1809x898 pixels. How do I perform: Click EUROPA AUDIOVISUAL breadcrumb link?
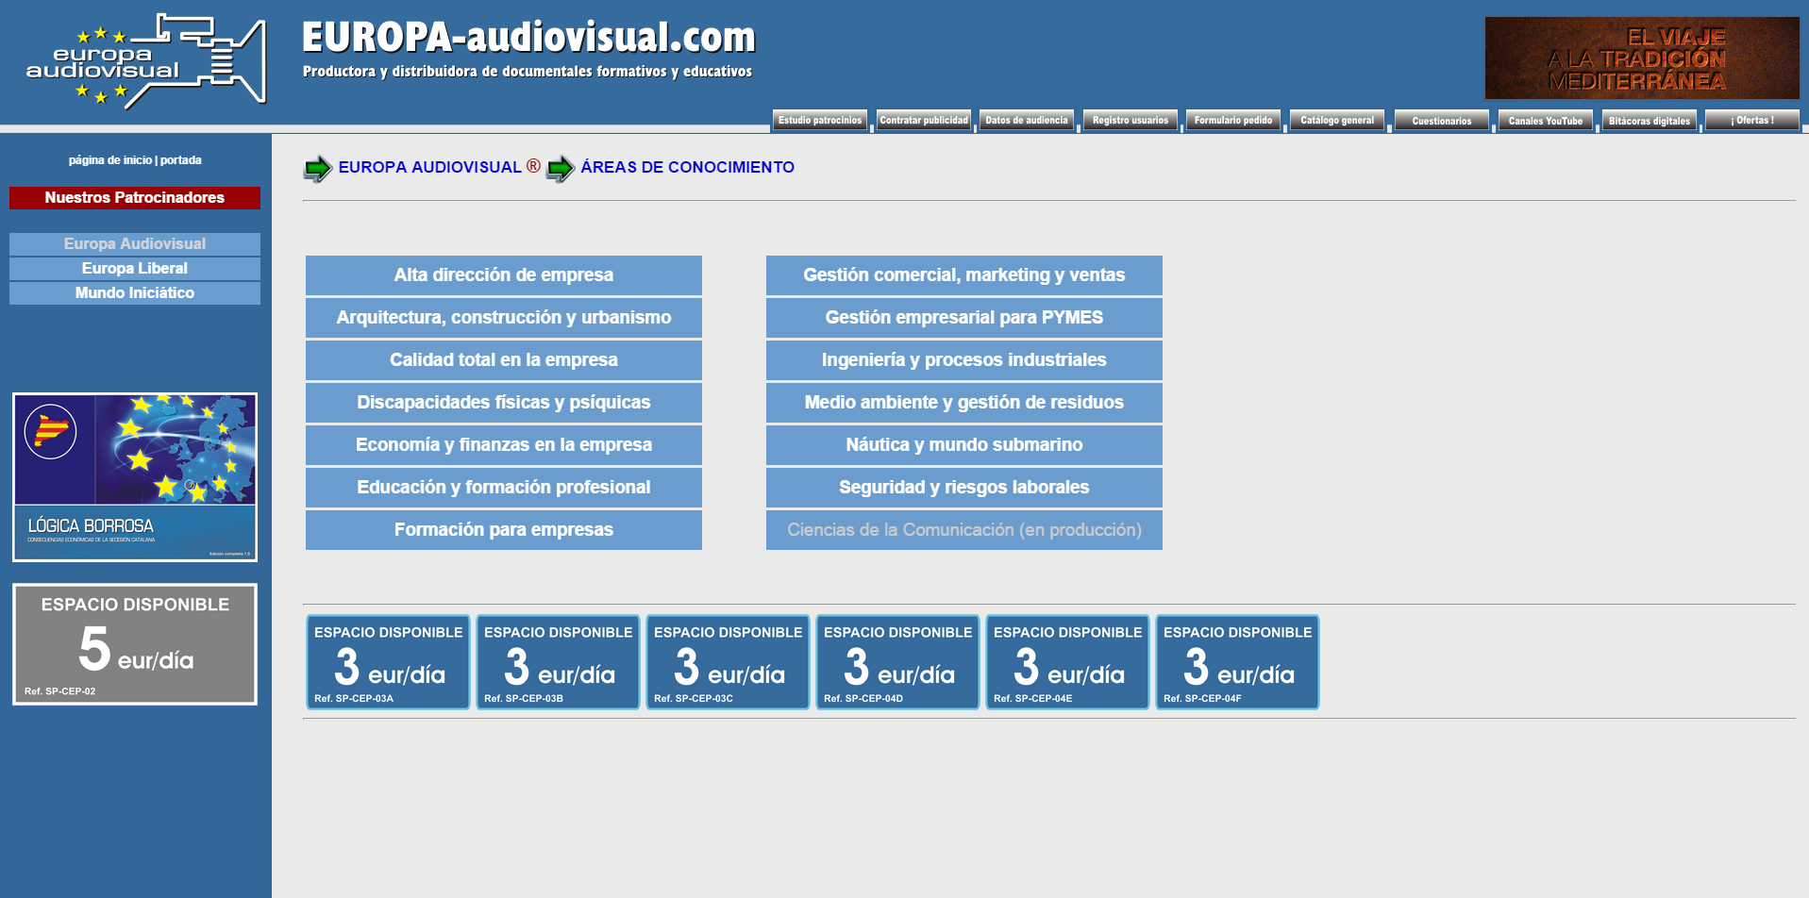click(429, 167)
